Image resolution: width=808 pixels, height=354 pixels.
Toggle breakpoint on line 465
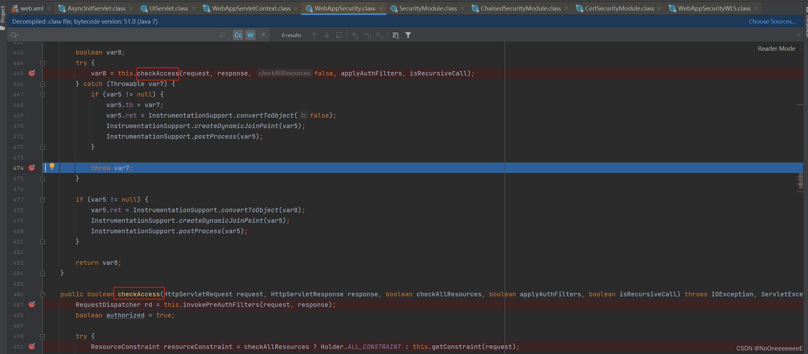coord(32,73)
